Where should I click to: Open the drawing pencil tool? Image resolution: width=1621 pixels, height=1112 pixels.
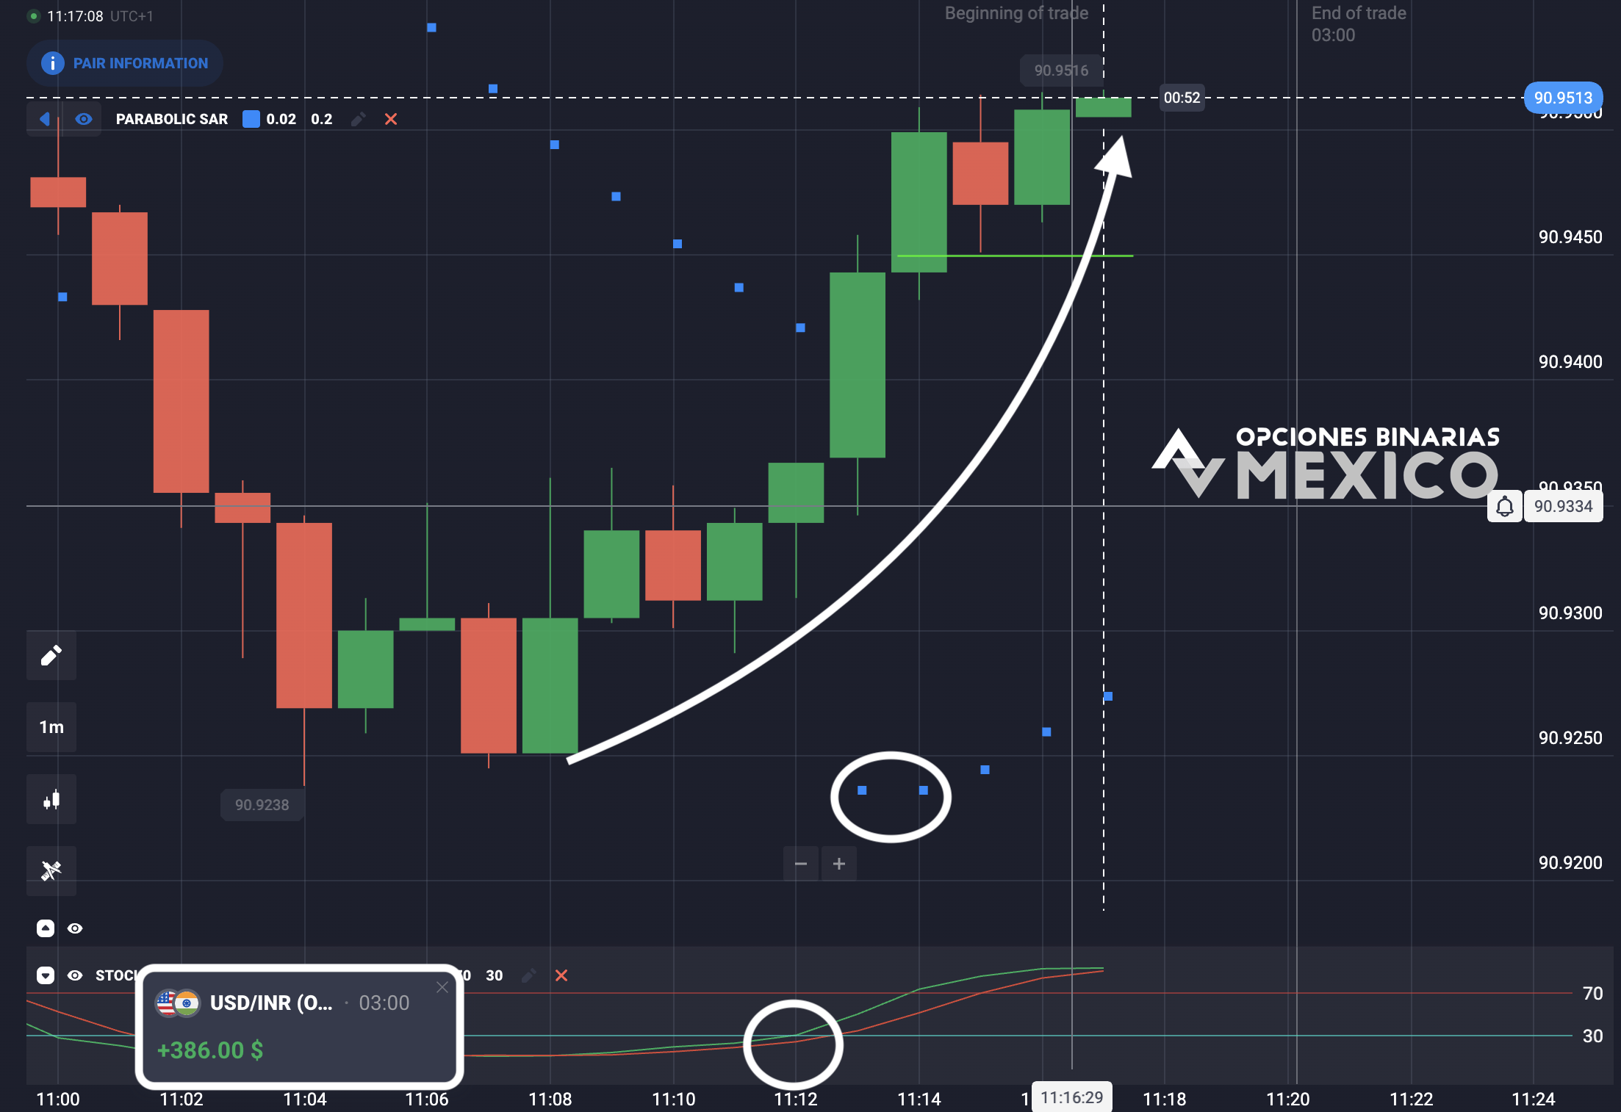[51, 655]
